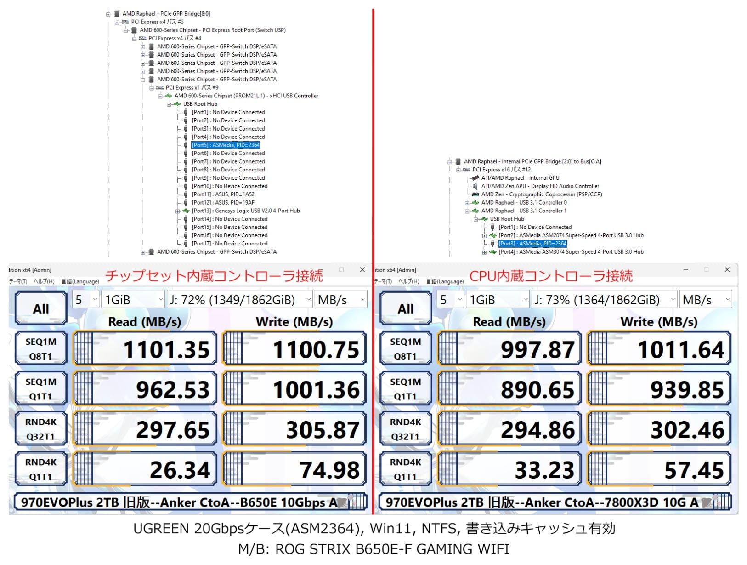747x565 pixels.
Task: Open the test count 5 dropdown in left benchmark window
Action: pyautogui.click(x=85, y=300)
